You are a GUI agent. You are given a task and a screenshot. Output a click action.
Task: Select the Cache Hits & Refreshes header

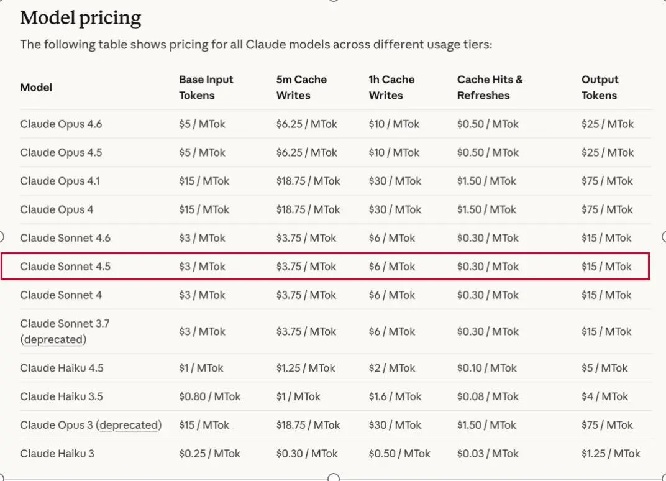point(490,88)
